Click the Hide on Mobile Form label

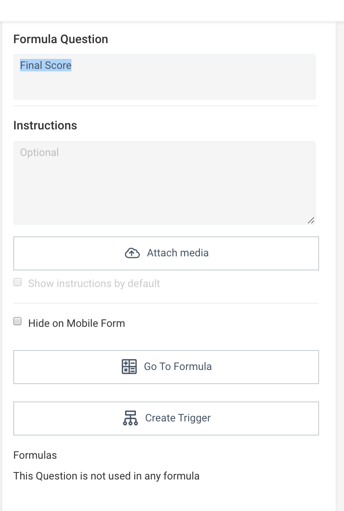(x=76, y=323)
